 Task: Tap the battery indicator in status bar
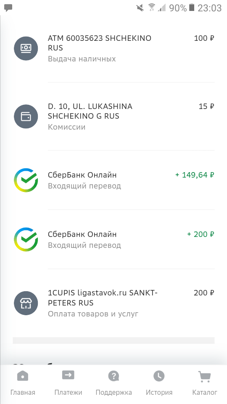[x=192, y=8]
